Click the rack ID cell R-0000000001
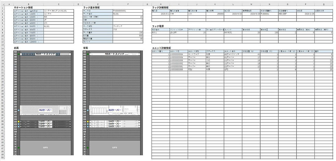336x161 pixels. [128, 11]
